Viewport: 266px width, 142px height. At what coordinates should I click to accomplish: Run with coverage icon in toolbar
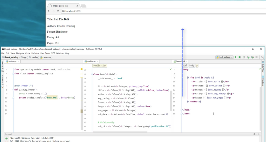pyautogui.click(x=244, y=57)
